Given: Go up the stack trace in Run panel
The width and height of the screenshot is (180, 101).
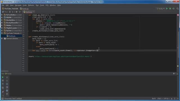Looking at the screenshot, I should pos(7,77).
